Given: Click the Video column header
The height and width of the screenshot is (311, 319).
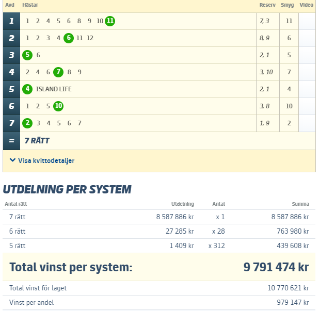Looking at the screenshot, I should coord(306,5).
